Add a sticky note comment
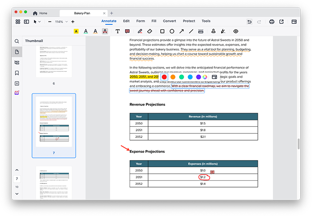 127,32
